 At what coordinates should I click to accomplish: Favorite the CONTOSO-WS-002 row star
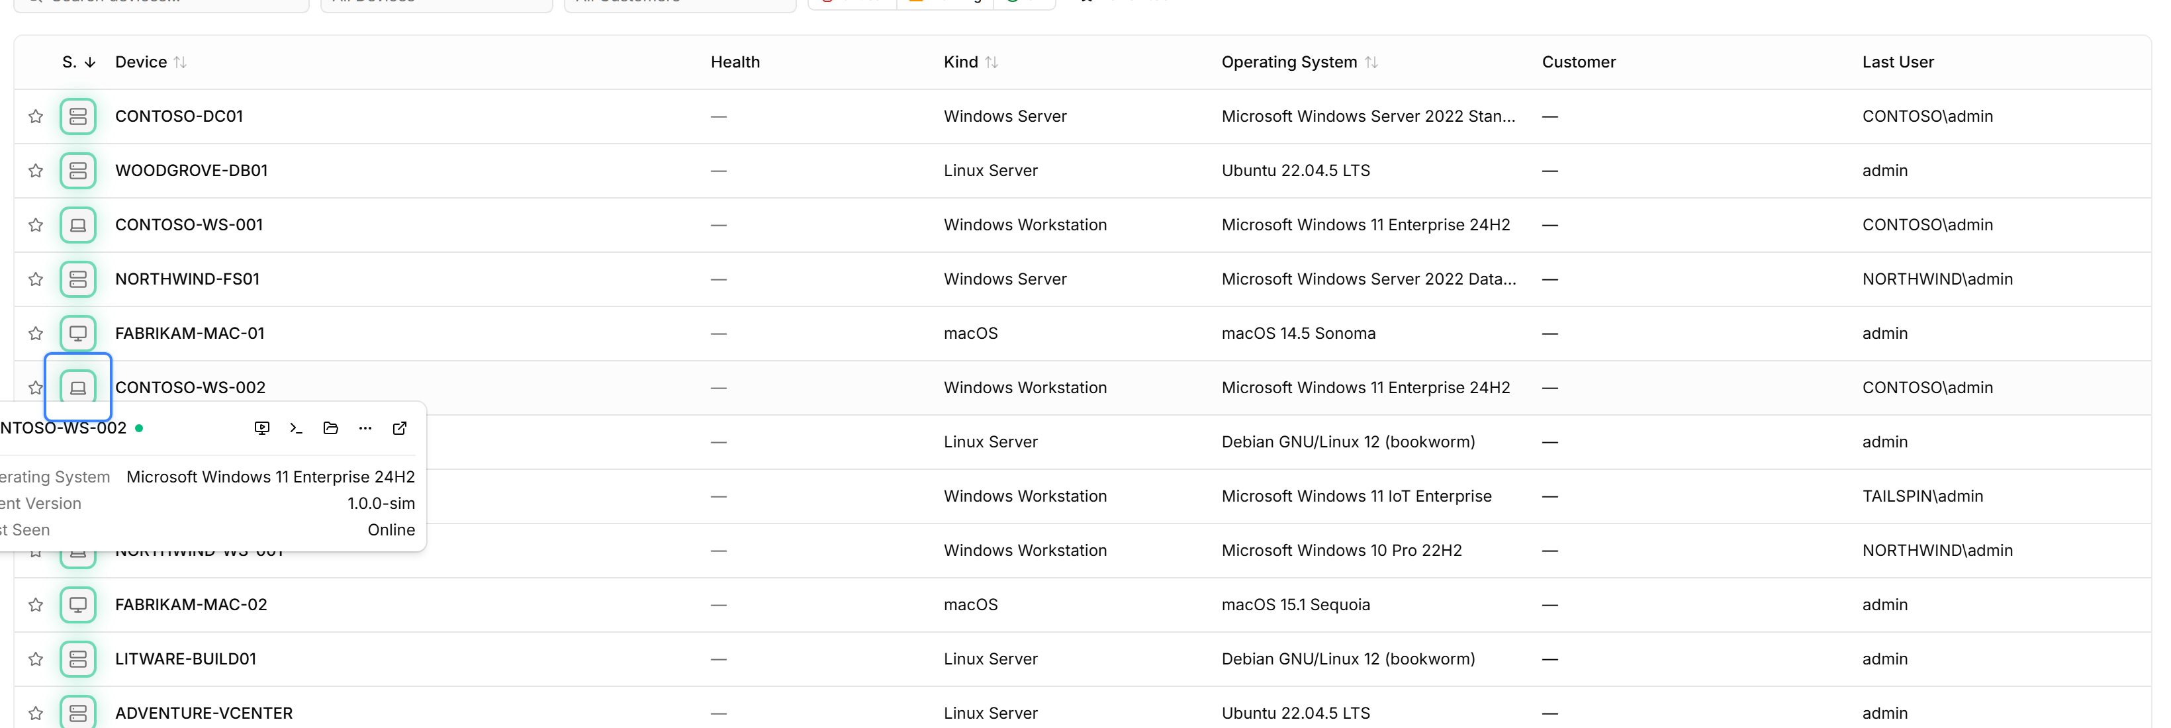coord(35,388)
